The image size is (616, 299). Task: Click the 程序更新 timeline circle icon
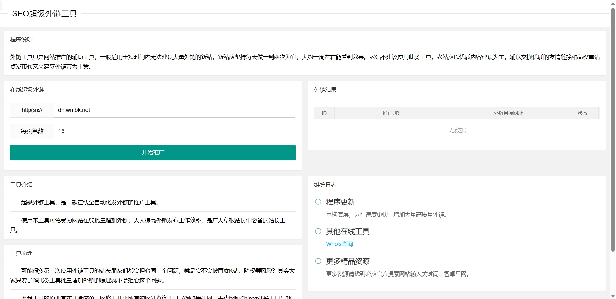pos(318,202)
